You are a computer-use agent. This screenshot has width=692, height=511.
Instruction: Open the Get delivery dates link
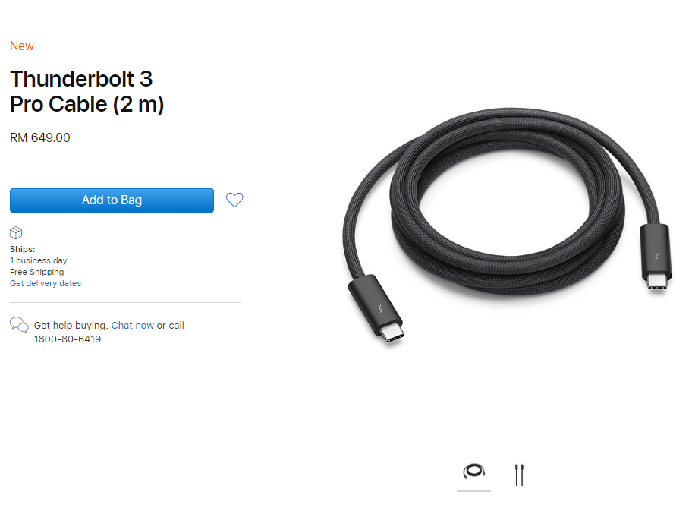click(46, 283)
